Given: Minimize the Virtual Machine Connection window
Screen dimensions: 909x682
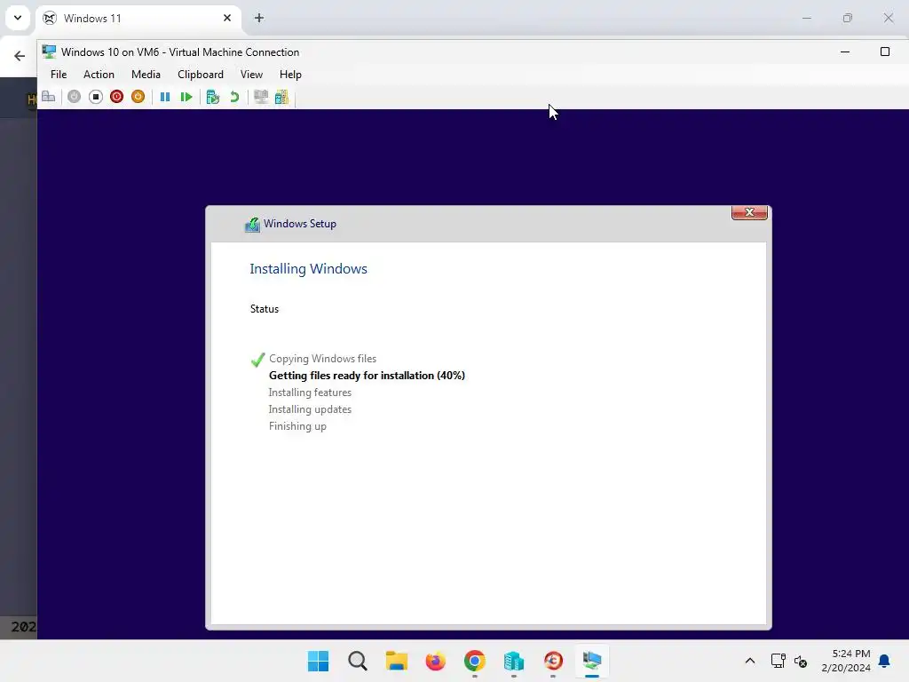Looking at the screenshot, I should (845, 52).
